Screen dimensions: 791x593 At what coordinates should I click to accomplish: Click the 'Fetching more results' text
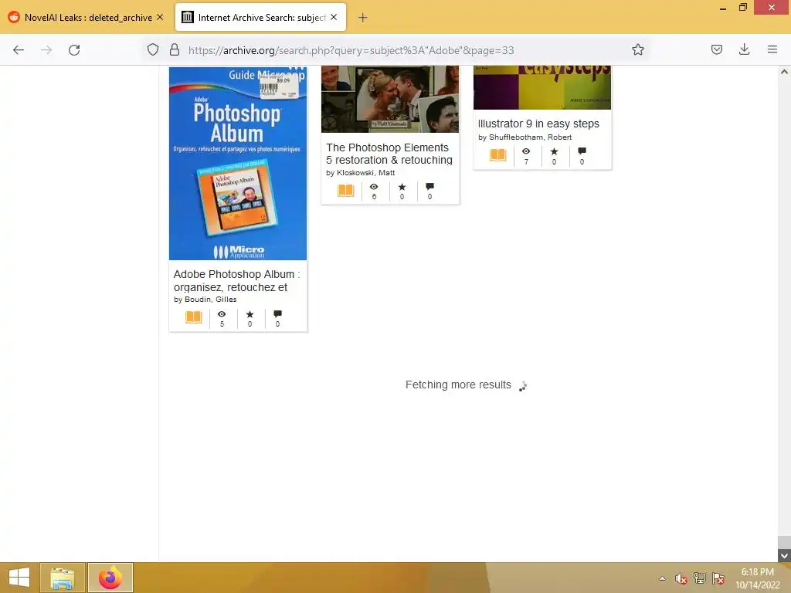click(458, 385)
